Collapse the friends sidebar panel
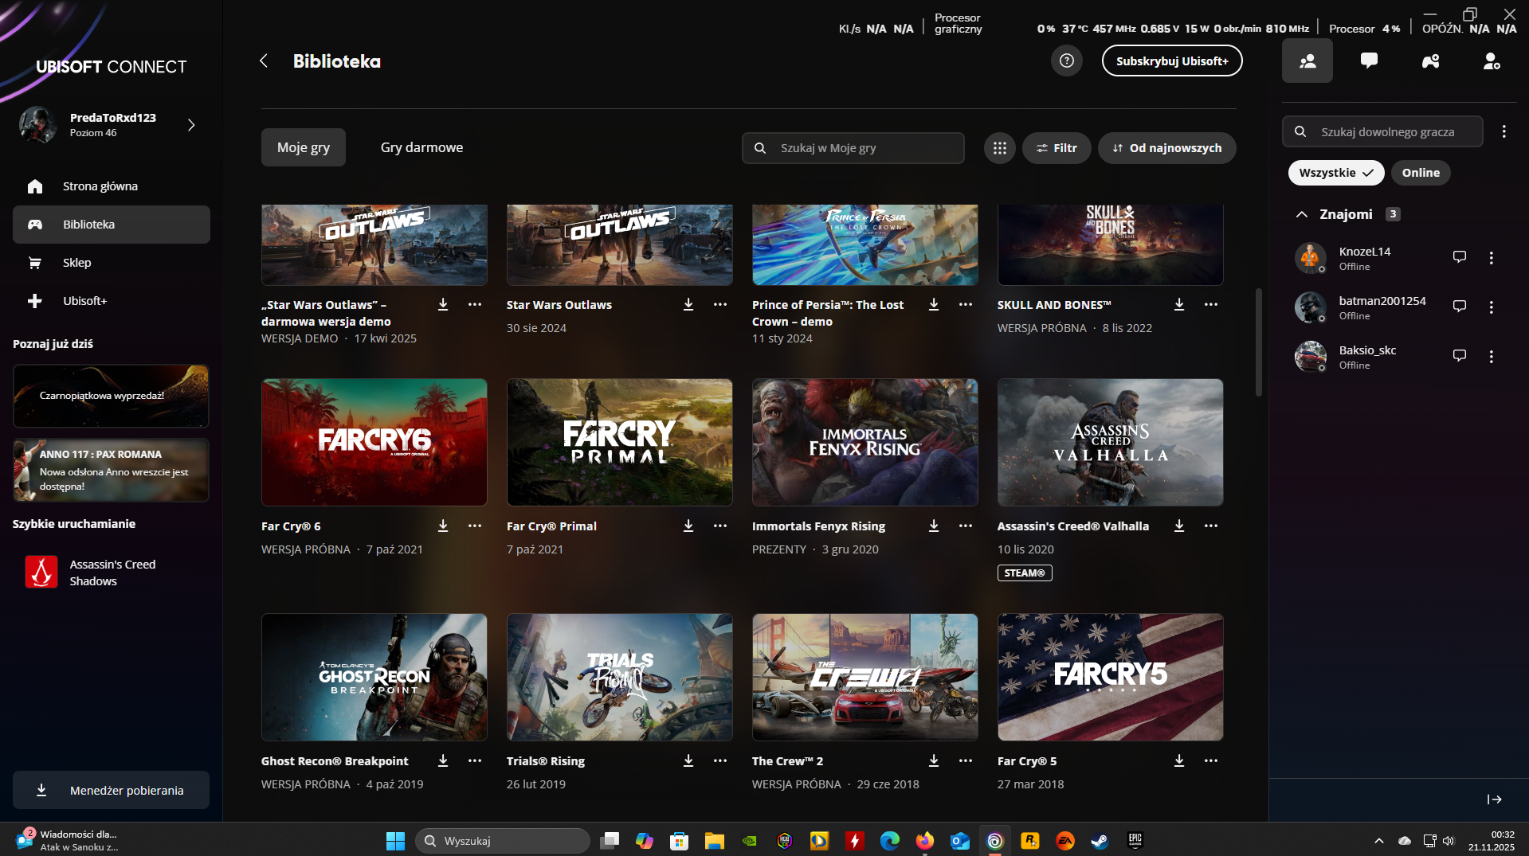This screenshot has width=1529, height=856. 1494,799
